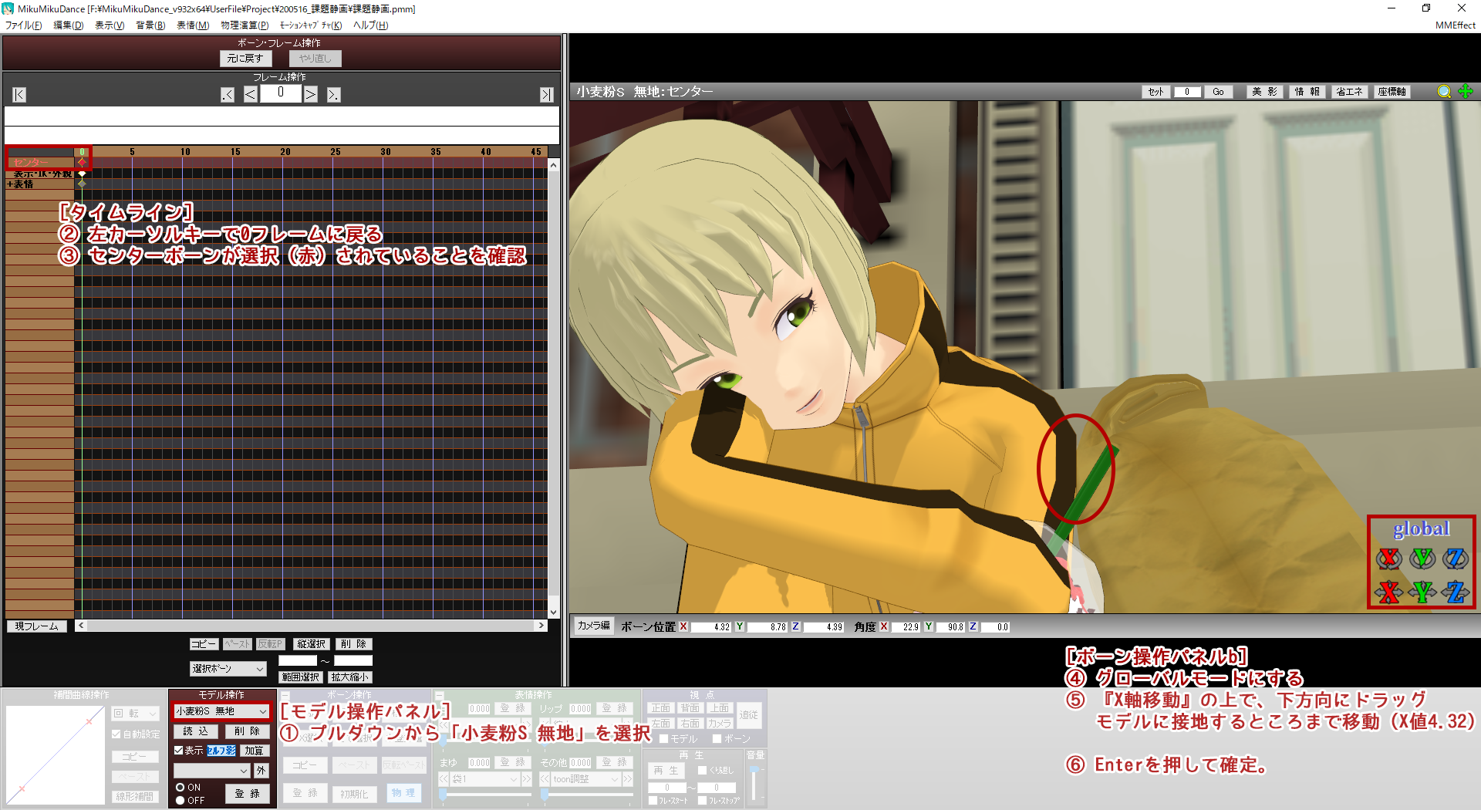
Task: Click the green four-arrow pan icon
Action: pyautogui.click(x=1466, y=92)
